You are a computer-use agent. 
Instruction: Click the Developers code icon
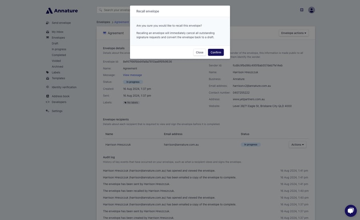(48, 102)
